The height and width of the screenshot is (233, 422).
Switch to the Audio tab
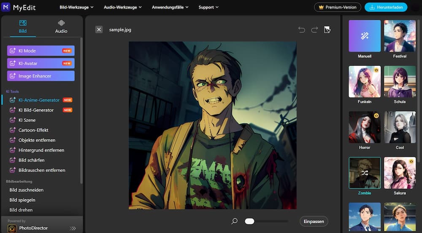coord(61,26)
